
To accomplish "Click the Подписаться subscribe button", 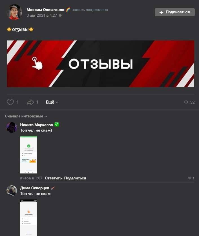I will pos(175,12).
